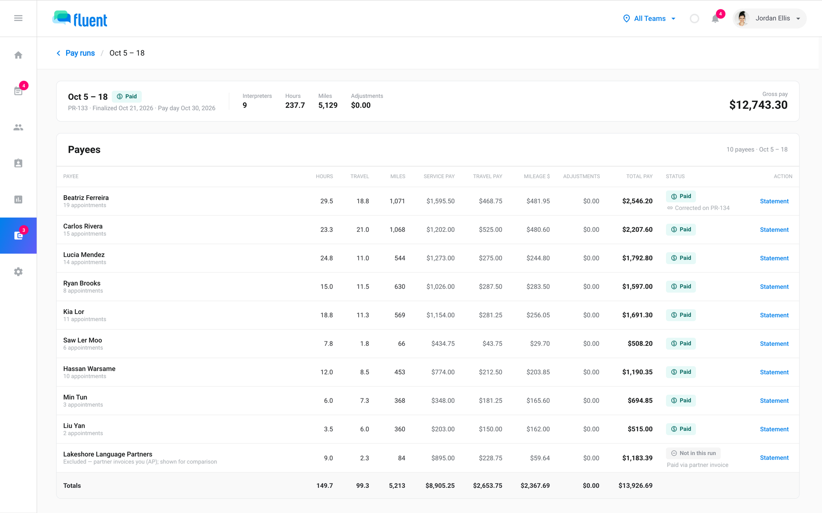
Task: Open the hamburger menu icon
Action: click(x=18, y=18)
